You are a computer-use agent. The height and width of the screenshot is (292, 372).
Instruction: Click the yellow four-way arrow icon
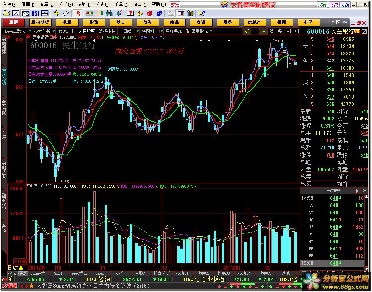(56, 13)
